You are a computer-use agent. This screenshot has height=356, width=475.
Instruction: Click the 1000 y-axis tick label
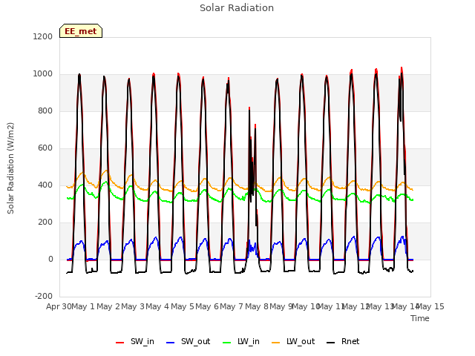click(x=43, y=74)
